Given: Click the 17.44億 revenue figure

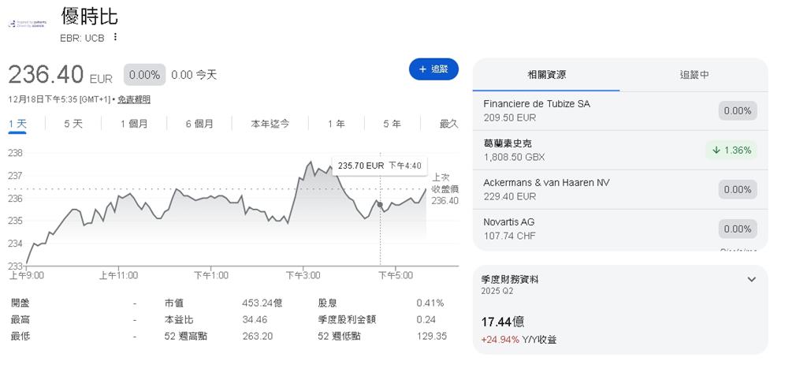Looking at the screenshot, I should click(503, 322).
